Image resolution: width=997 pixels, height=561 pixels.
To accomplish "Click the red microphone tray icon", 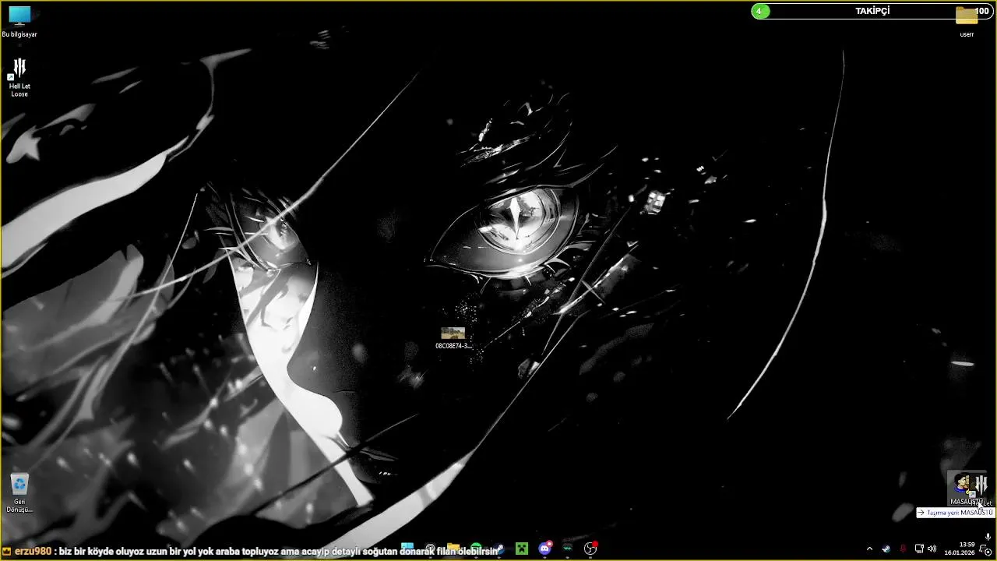I will click(903, 549).
